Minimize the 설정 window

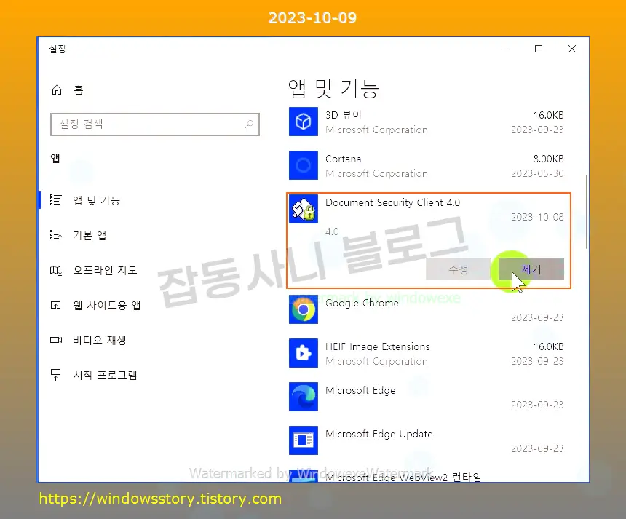click(505, 49)
